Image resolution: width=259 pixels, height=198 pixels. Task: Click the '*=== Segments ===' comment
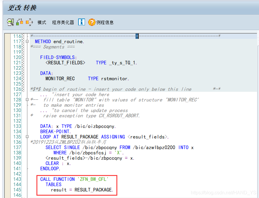[x=53, y=47]
